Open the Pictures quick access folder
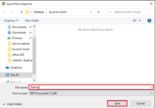 coord(17,38)
